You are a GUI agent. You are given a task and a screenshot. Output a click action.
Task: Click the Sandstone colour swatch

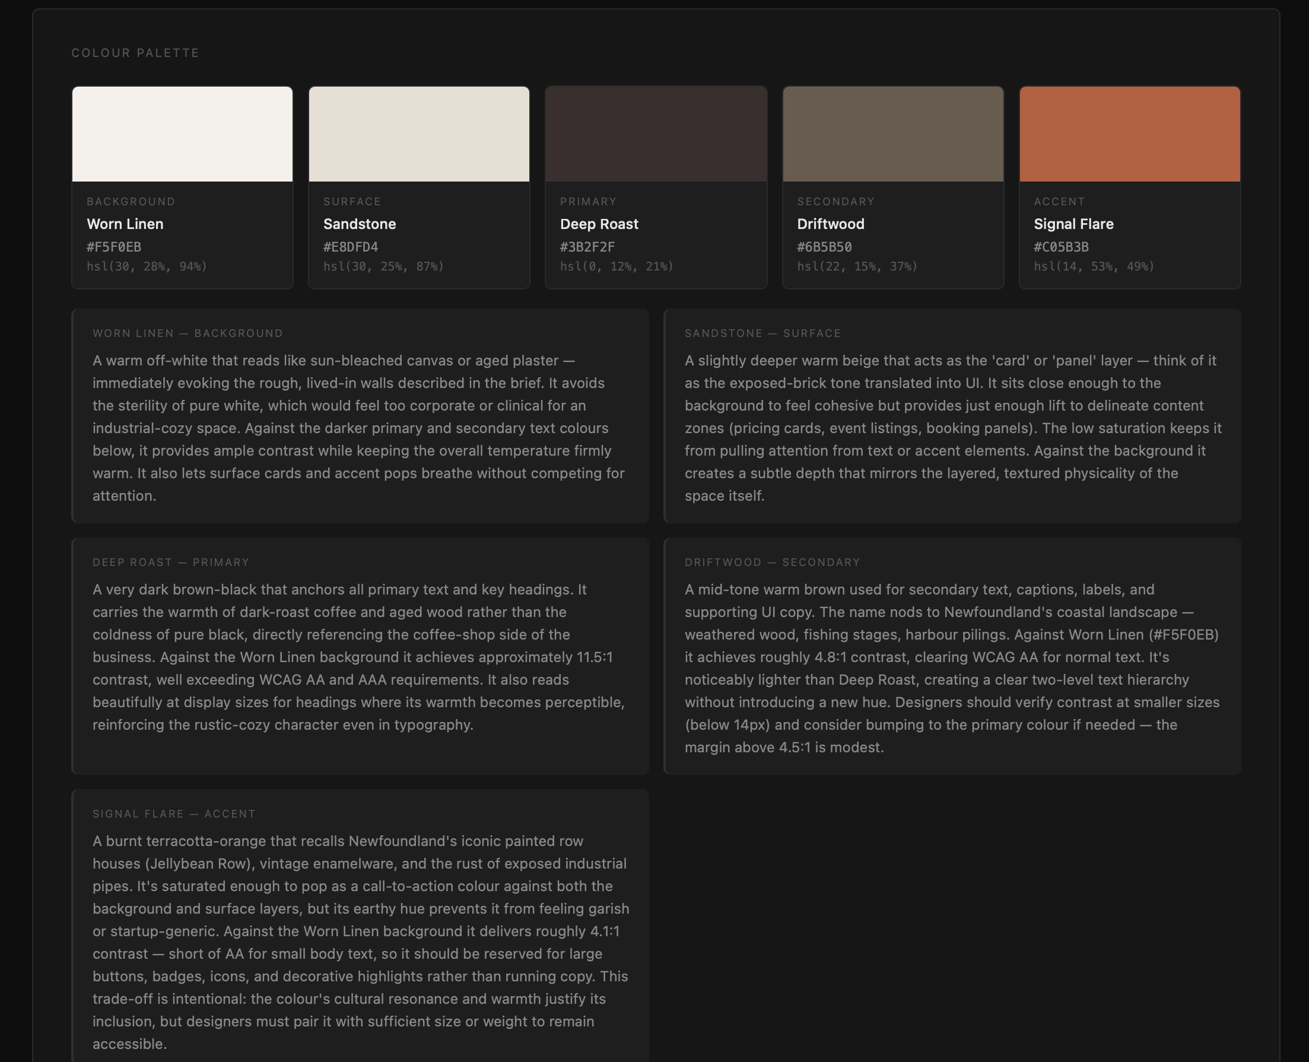tap(419, 134)
